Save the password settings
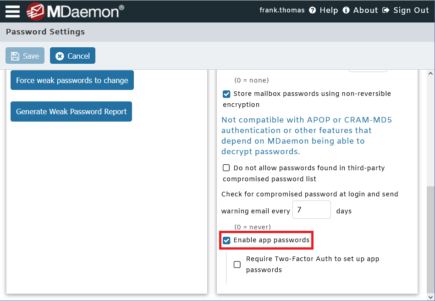 (x=25, y=55)
